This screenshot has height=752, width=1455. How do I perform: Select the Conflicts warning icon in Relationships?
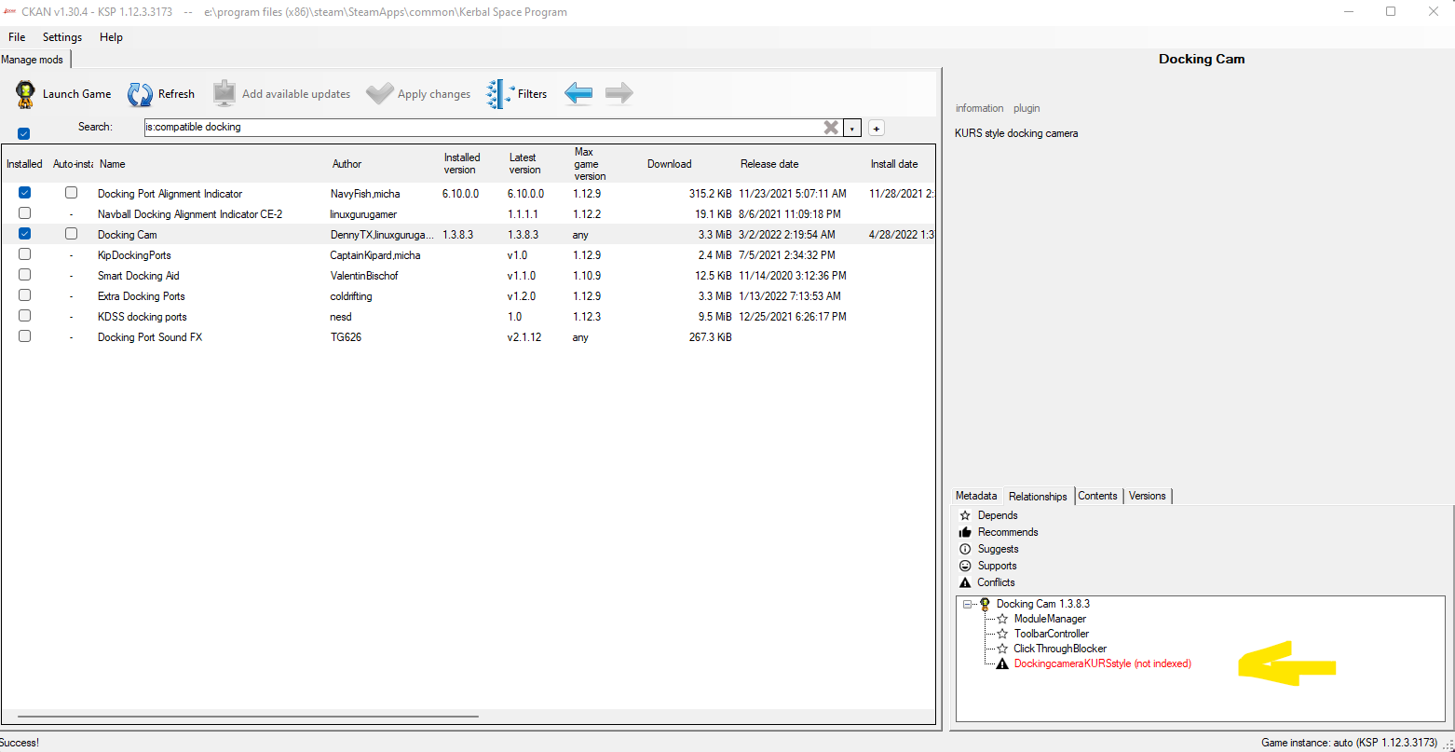click(x=965, y=581)
